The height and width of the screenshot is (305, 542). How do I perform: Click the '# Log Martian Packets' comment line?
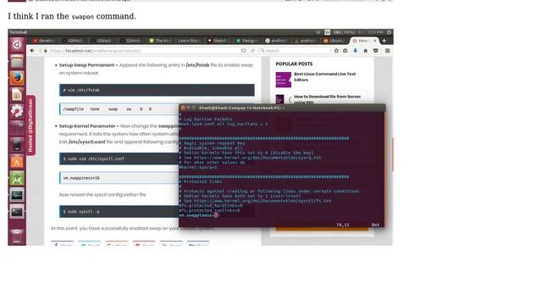[x=206, y=119]
